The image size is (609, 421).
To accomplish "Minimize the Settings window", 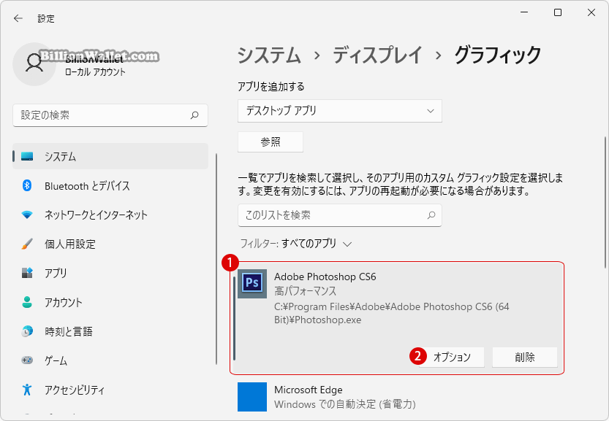I will (524, 12).
